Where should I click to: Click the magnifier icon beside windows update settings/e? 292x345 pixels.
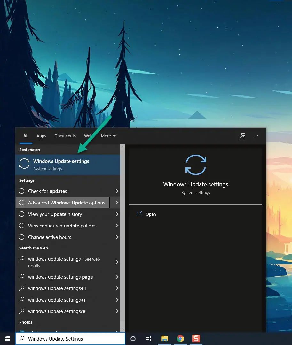click(22, 311)
